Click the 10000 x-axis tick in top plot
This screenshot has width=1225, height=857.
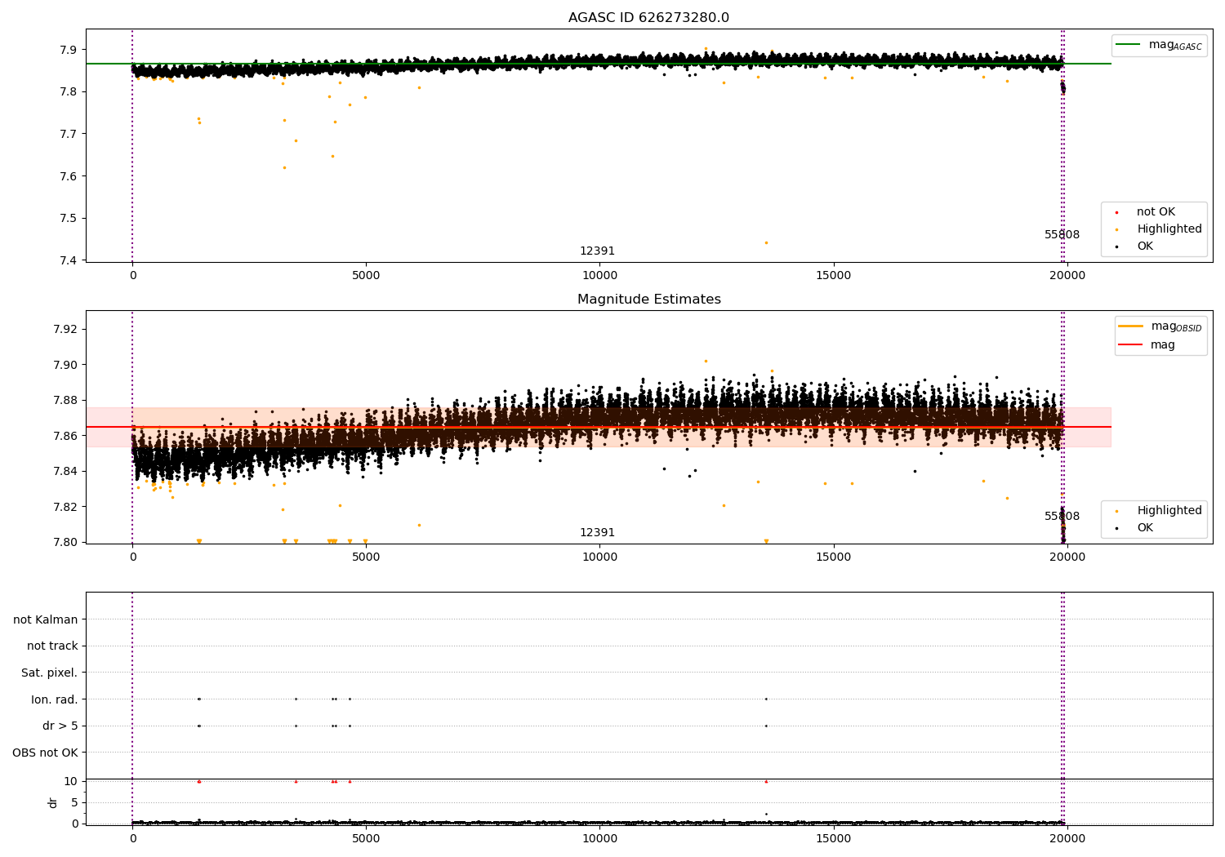(x=599, y=276)
